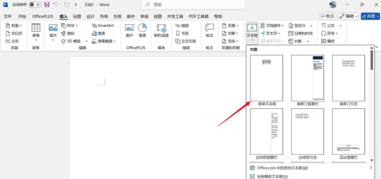Viewport: 381px width, 179px height.
Task: Click the 联机视频 online video button
Action: (x=161, y=31)
